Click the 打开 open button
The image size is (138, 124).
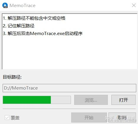[x=124, y=100]
